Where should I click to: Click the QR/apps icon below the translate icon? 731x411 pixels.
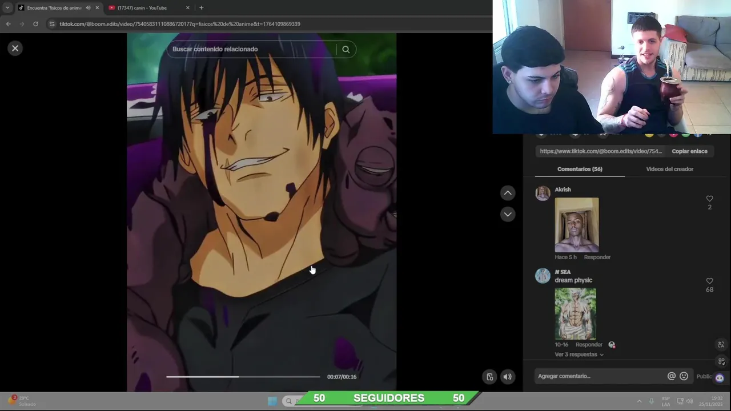point(721,362)
